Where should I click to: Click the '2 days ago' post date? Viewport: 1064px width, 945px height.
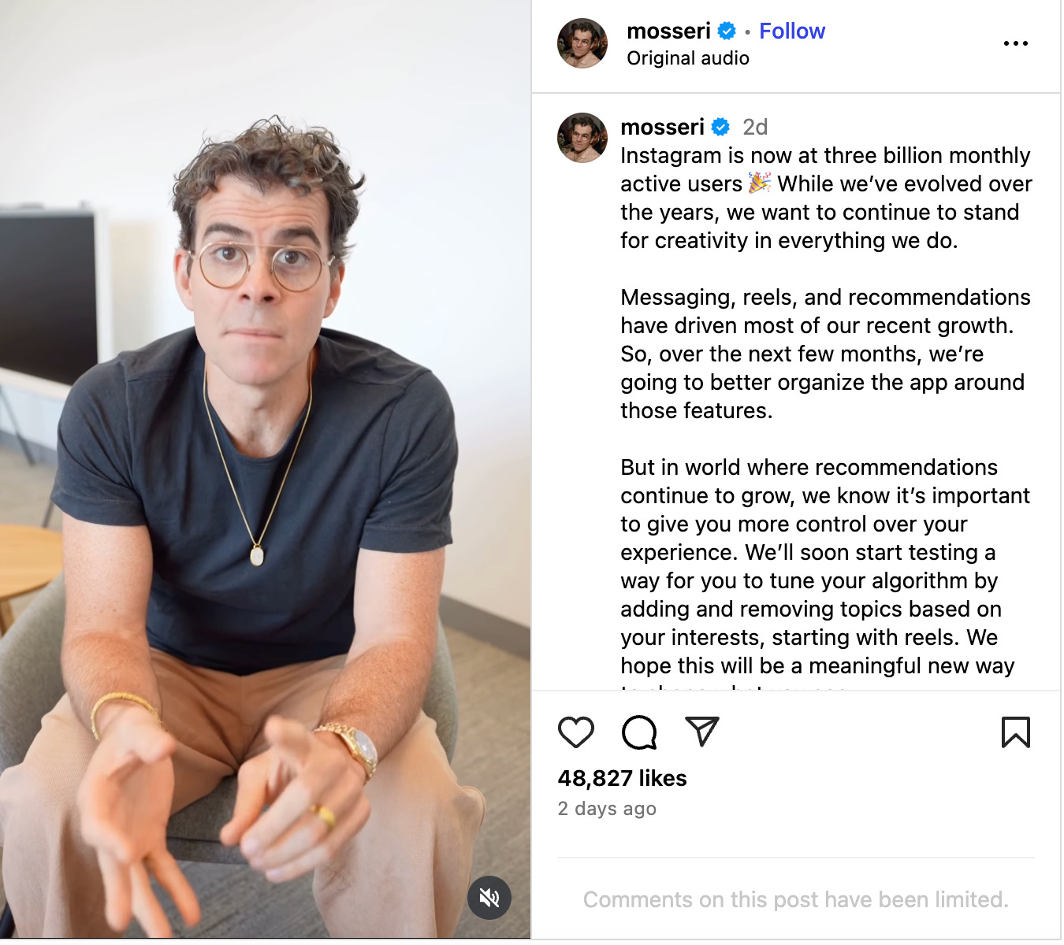click(x=607, y=809)
